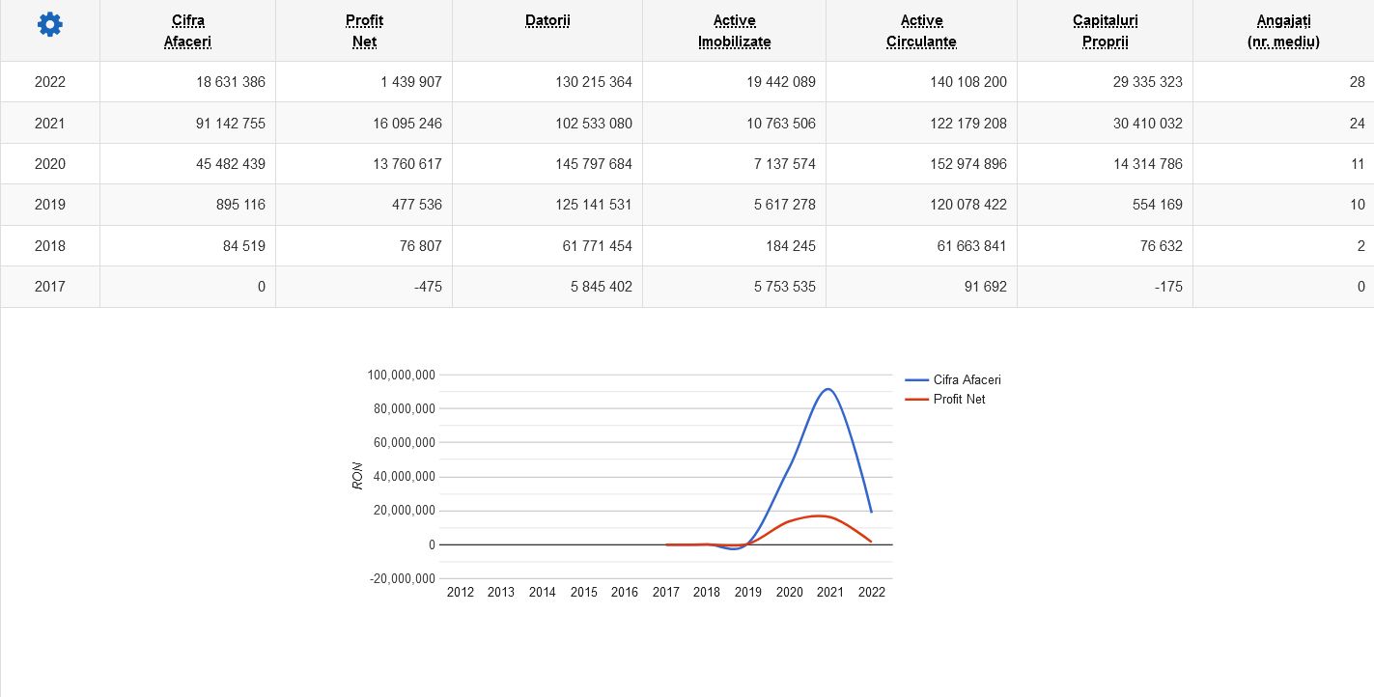Viewport: 1374px width, 697px height.
Task: Click net profit value 1 439 907
Action: (x=411, y=82)
